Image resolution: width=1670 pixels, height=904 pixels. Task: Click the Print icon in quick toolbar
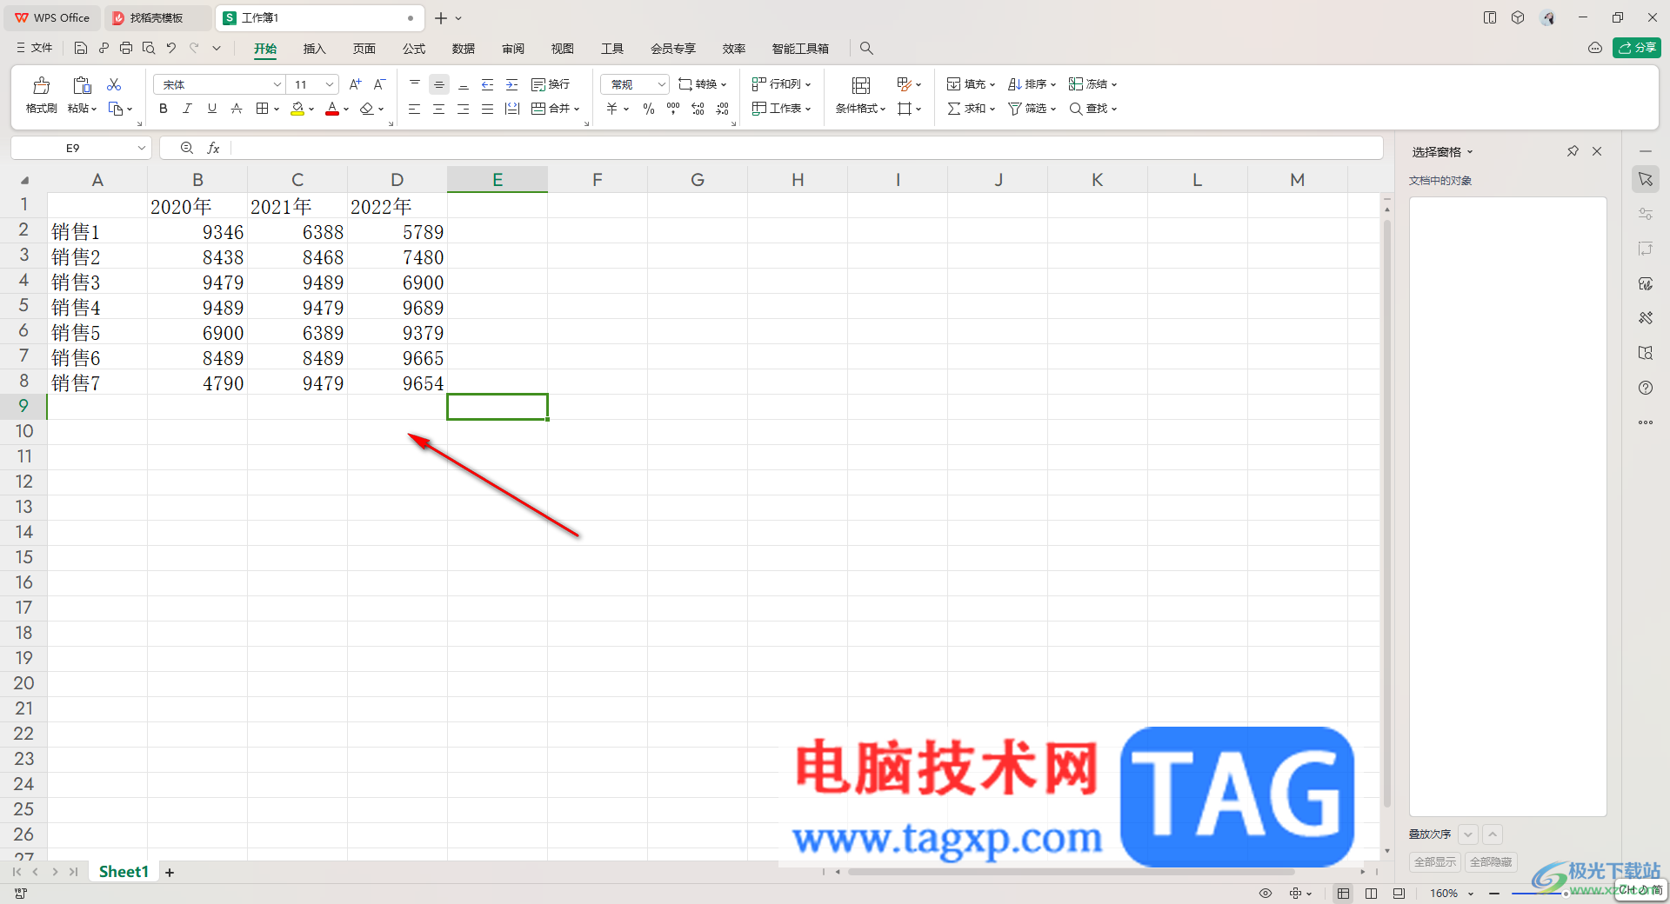point(126,48)
